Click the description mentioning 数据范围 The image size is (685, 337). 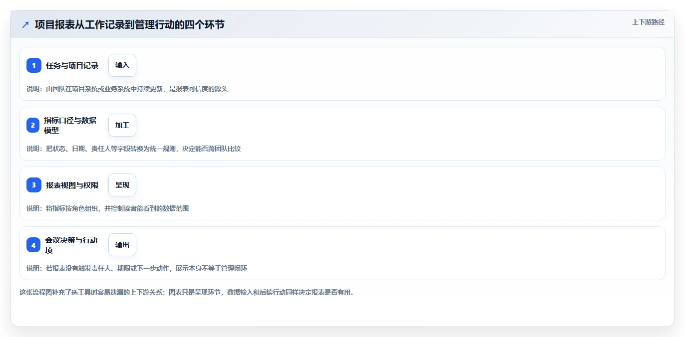pyautogui.click(x=108, y=208)
